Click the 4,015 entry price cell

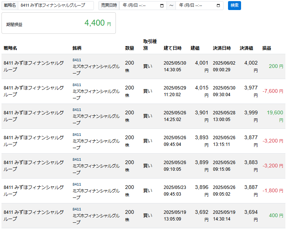(202, 91)
